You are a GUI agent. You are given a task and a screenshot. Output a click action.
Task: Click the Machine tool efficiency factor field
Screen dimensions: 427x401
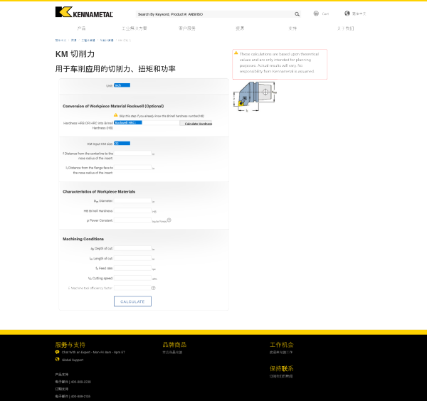(x=132, y=288)
